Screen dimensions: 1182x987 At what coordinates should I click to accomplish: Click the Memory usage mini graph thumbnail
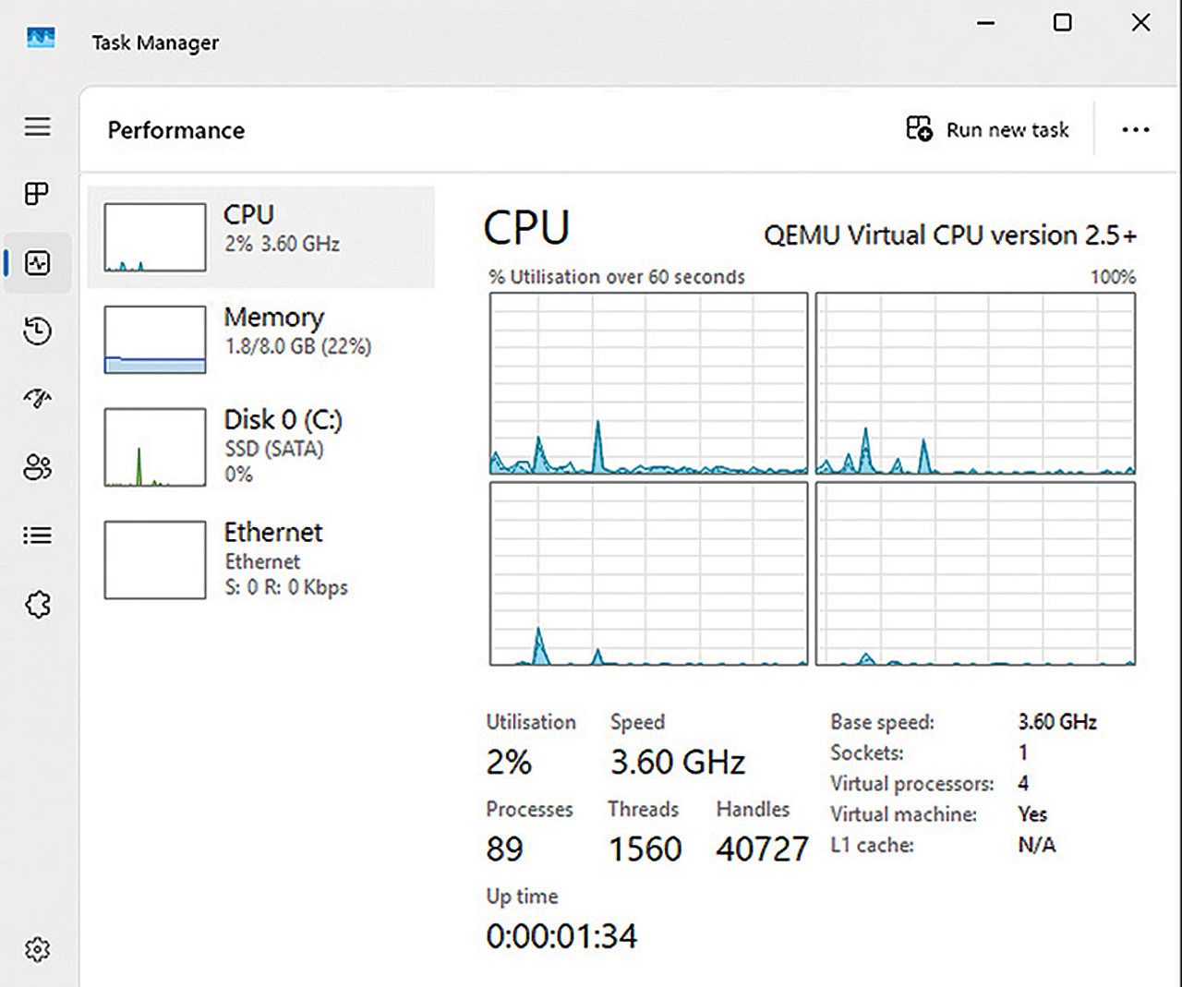[x=155, y=340]
